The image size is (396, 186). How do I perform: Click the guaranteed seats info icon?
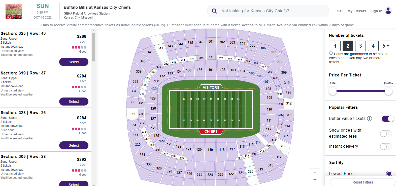(331, 53)
